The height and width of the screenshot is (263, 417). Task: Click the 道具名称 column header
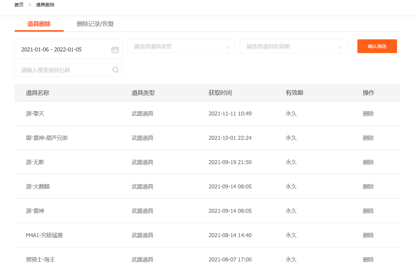(38, 93)
